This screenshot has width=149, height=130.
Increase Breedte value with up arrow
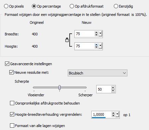coord(97,32)
